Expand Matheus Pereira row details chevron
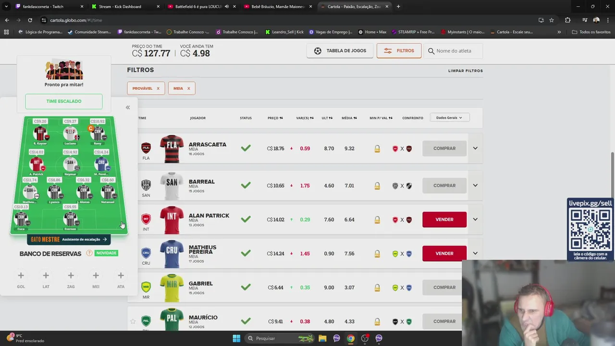Viewport: 615px width, 346px height. click(x=475, y=253)
